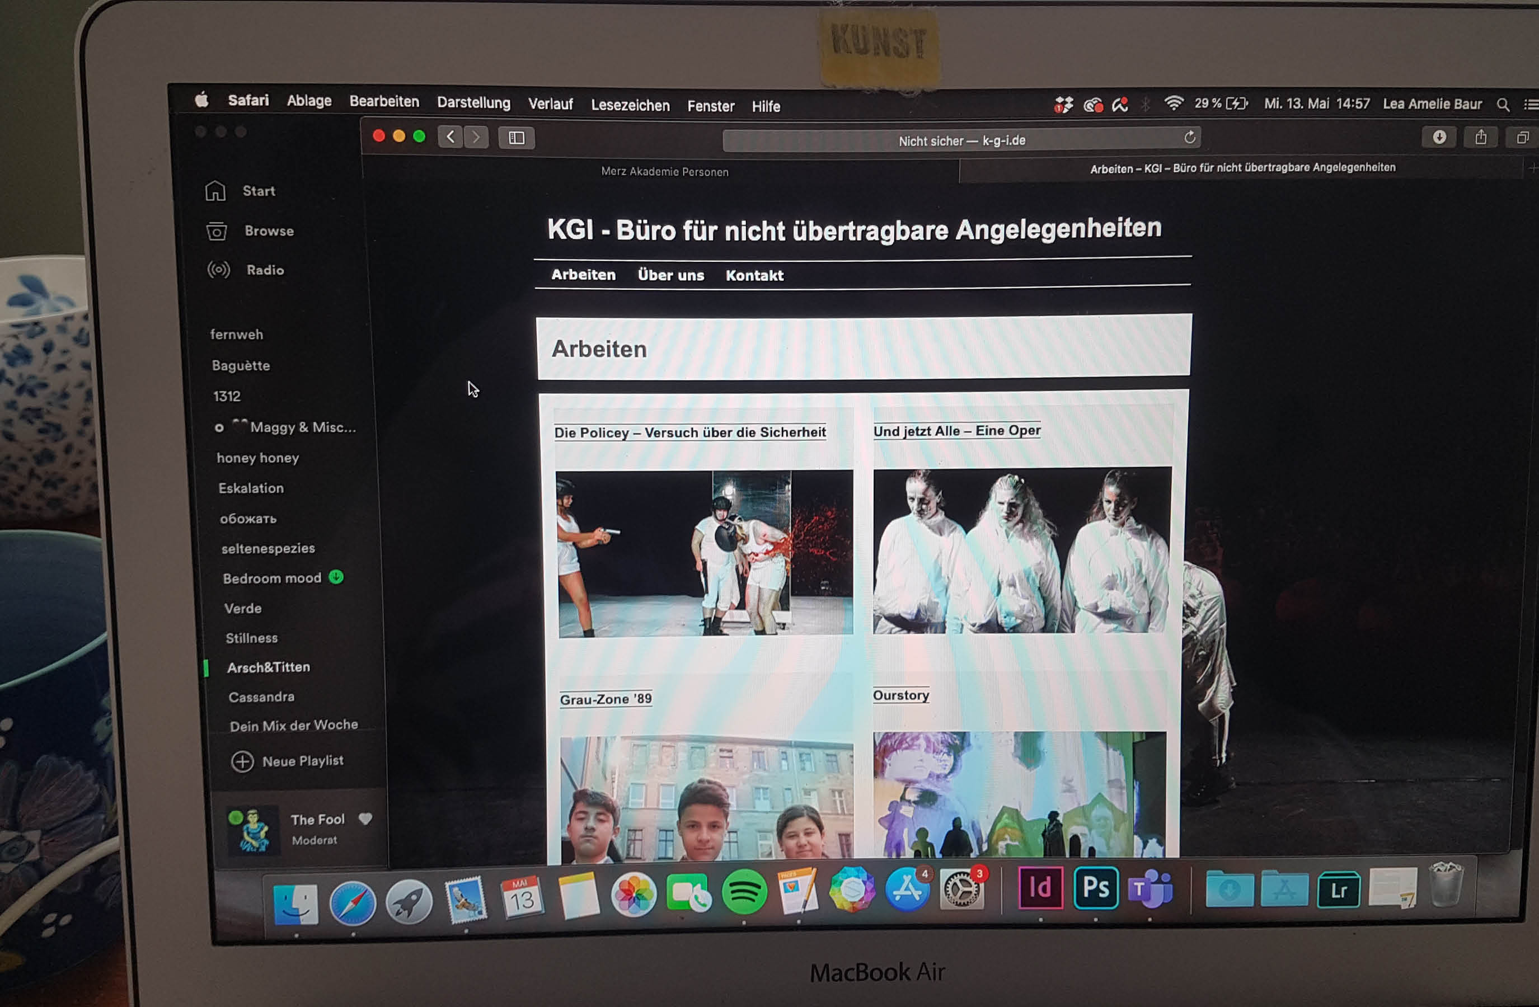This screenshot has width=1539, height=1007.
Task: Open the Hilfe menu
Action: [766, 107]
